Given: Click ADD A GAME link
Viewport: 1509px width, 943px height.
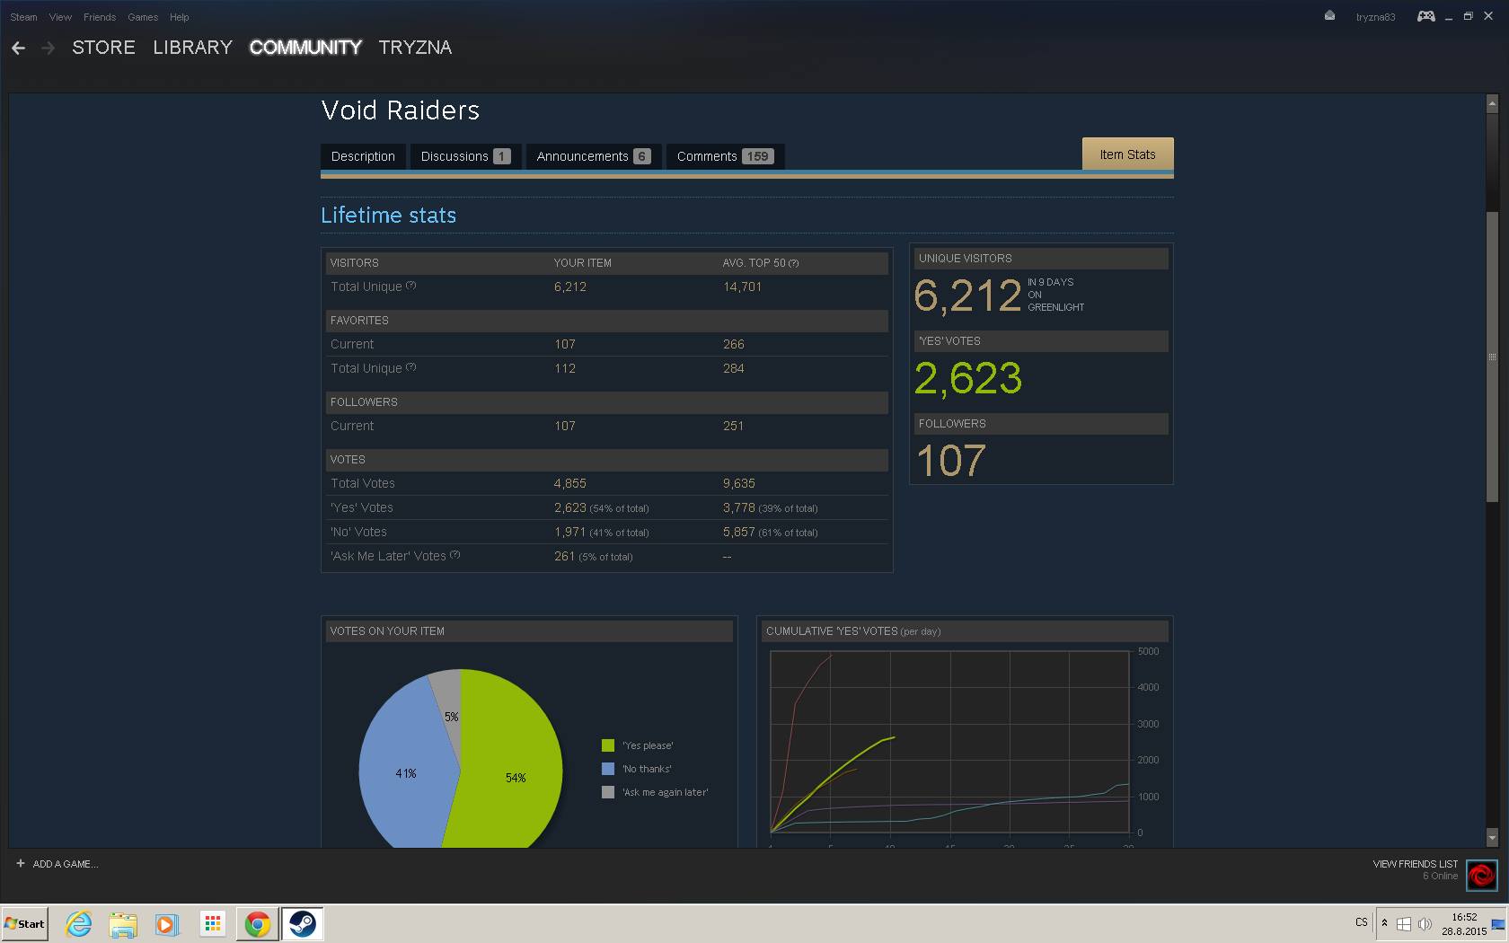Looking at the screenshot, I should [x=66, y=864].
